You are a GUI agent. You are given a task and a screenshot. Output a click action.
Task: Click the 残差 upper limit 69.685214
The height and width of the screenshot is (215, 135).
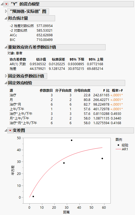95,69
